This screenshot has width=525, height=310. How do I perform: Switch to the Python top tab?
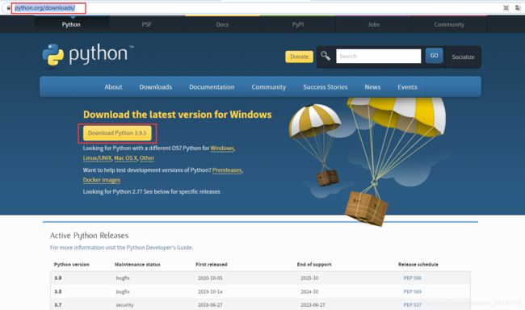coord(71,24)
